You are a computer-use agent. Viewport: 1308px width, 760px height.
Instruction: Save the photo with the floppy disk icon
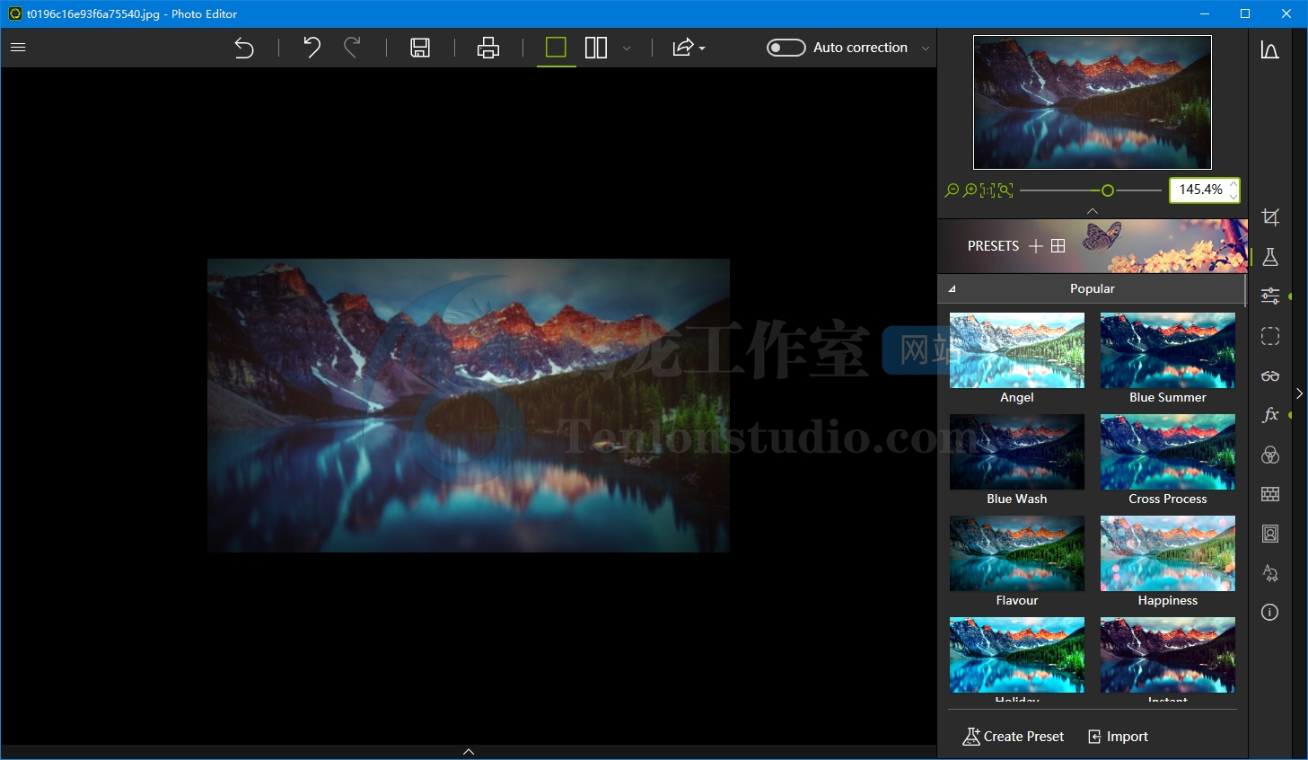[420, 48]
